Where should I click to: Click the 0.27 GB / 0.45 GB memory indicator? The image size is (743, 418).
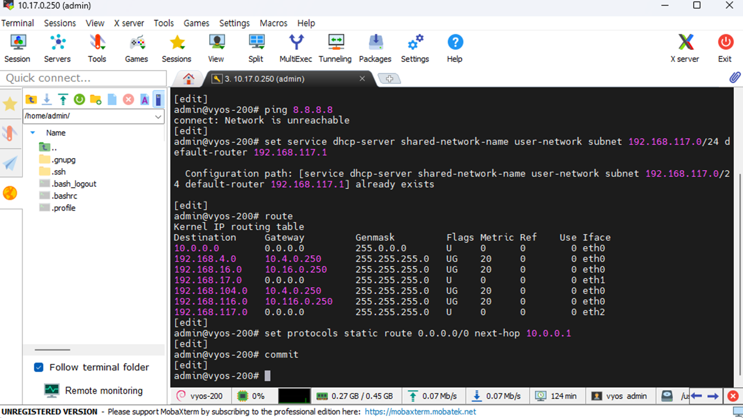(355, 396)
